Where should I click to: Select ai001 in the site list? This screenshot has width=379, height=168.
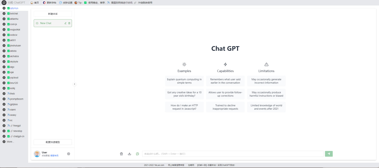coord(14,40)
